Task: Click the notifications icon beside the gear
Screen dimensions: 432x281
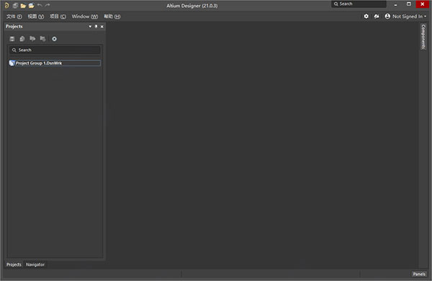Action: click(x=377, y=17)
